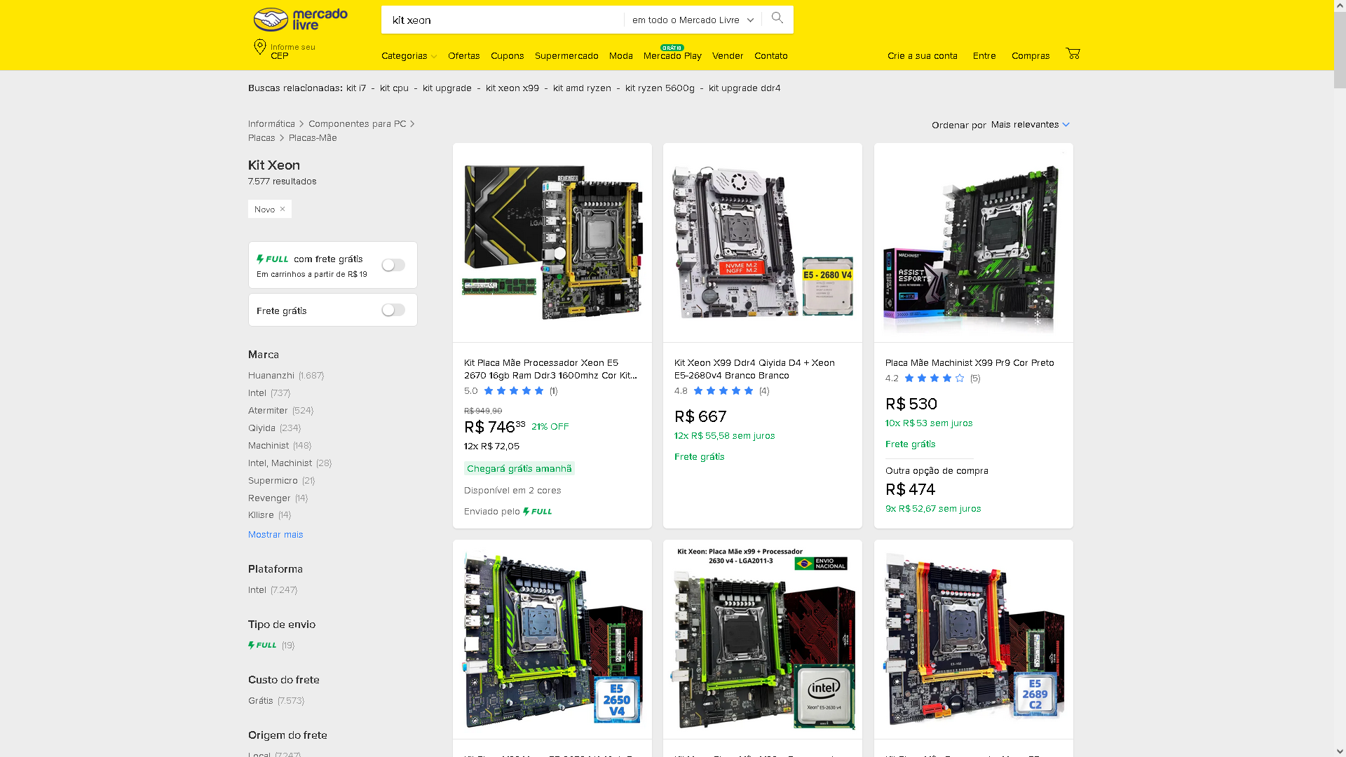This screenshot has height=757, width=1346.
Task: Click 'Informe seu CEP' link
Action: (285, 51)
